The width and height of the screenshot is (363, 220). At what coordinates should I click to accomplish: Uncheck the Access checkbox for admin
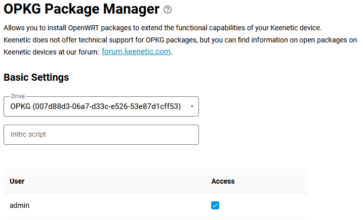point(215,205)
